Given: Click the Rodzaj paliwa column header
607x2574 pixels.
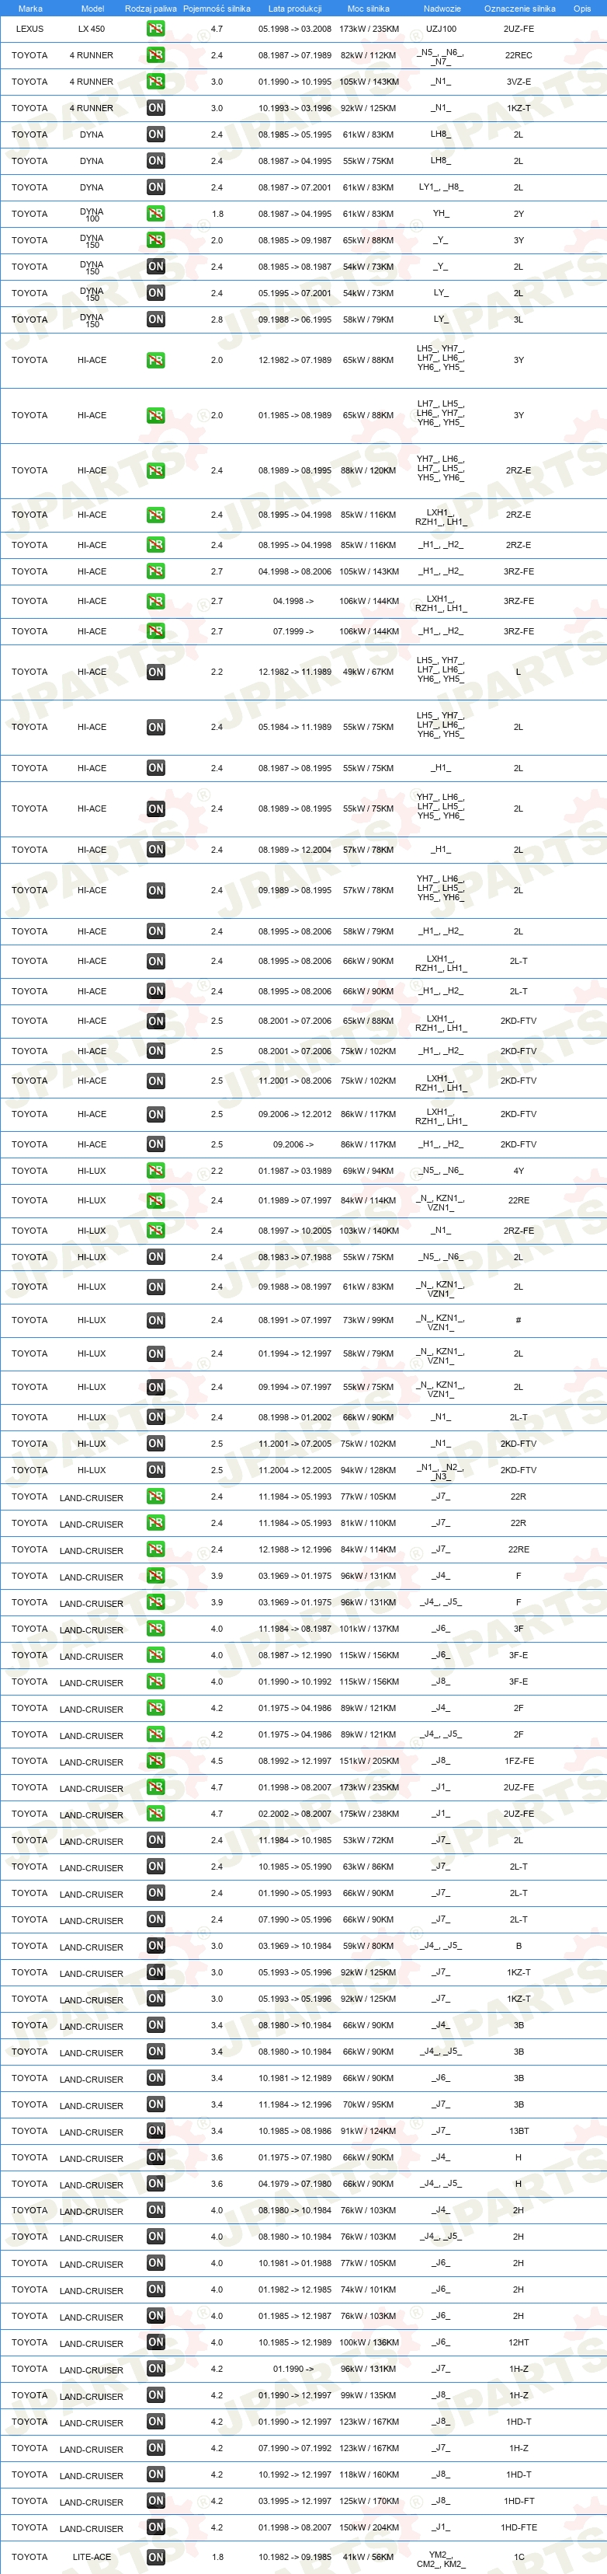Looking at the screenshot, I should tap(151, 9).
